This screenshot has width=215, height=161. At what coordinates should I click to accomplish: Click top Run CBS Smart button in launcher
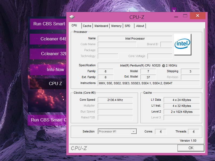pyautogui.click(x=48, y=24)
